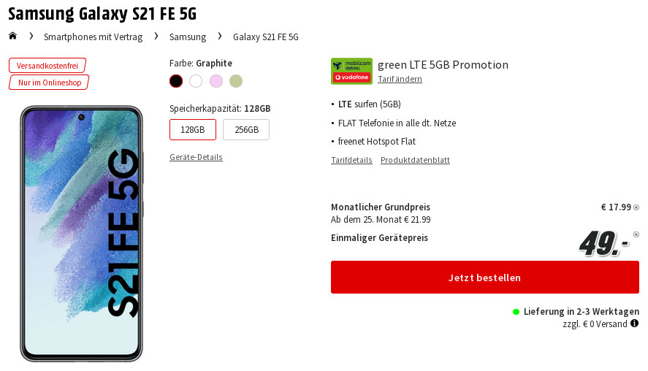Screen dimensions: 648x371
Task: Click the Tarif ändern link
Action: [400, 79]
